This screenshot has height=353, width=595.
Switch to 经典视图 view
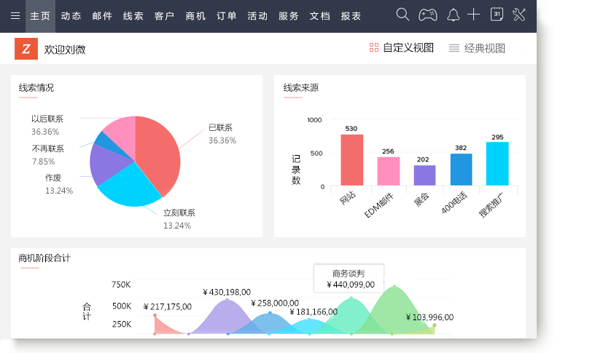(x=477, y=48)
